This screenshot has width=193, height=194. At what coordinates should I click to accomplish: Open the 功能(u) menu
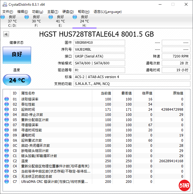(x=38, y=12)
